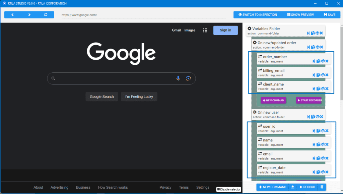Click the trash icon in bottom bar

tap(322, 187)
